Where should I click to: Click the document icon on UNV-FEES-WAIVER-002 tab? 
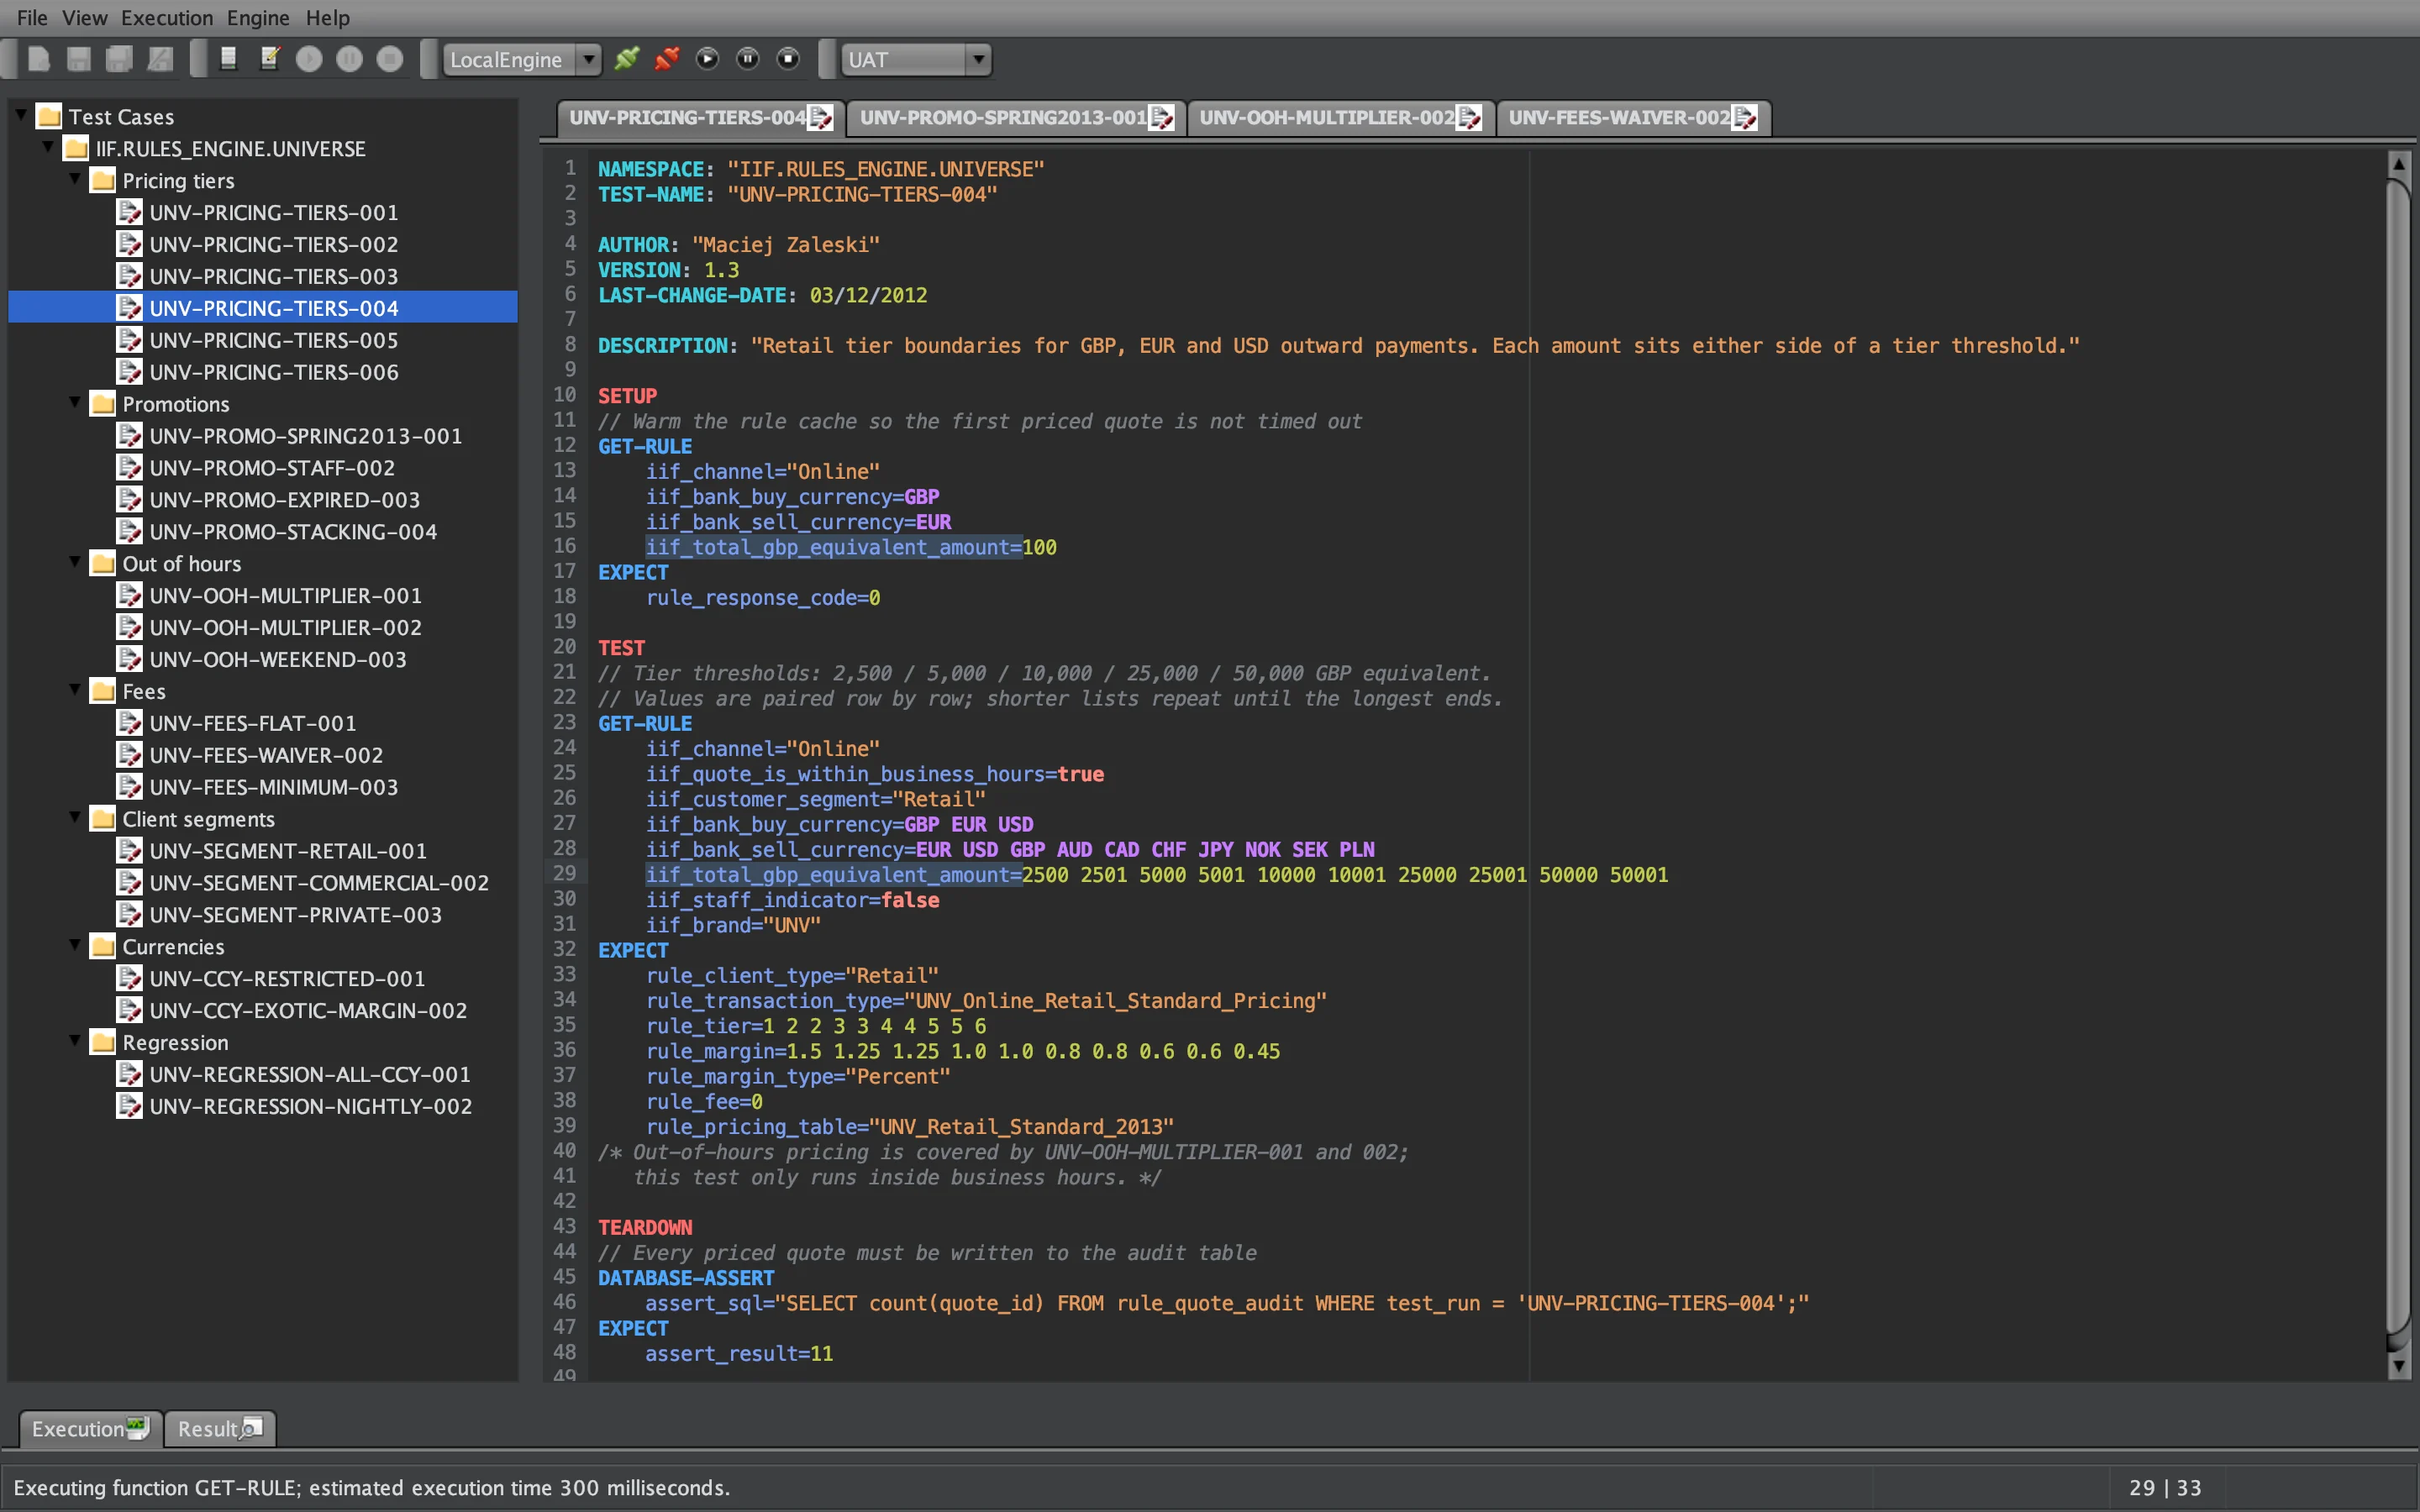(1744, 118)
